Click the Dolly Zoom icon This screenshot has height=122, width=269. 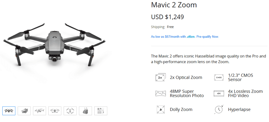(160, 109)
